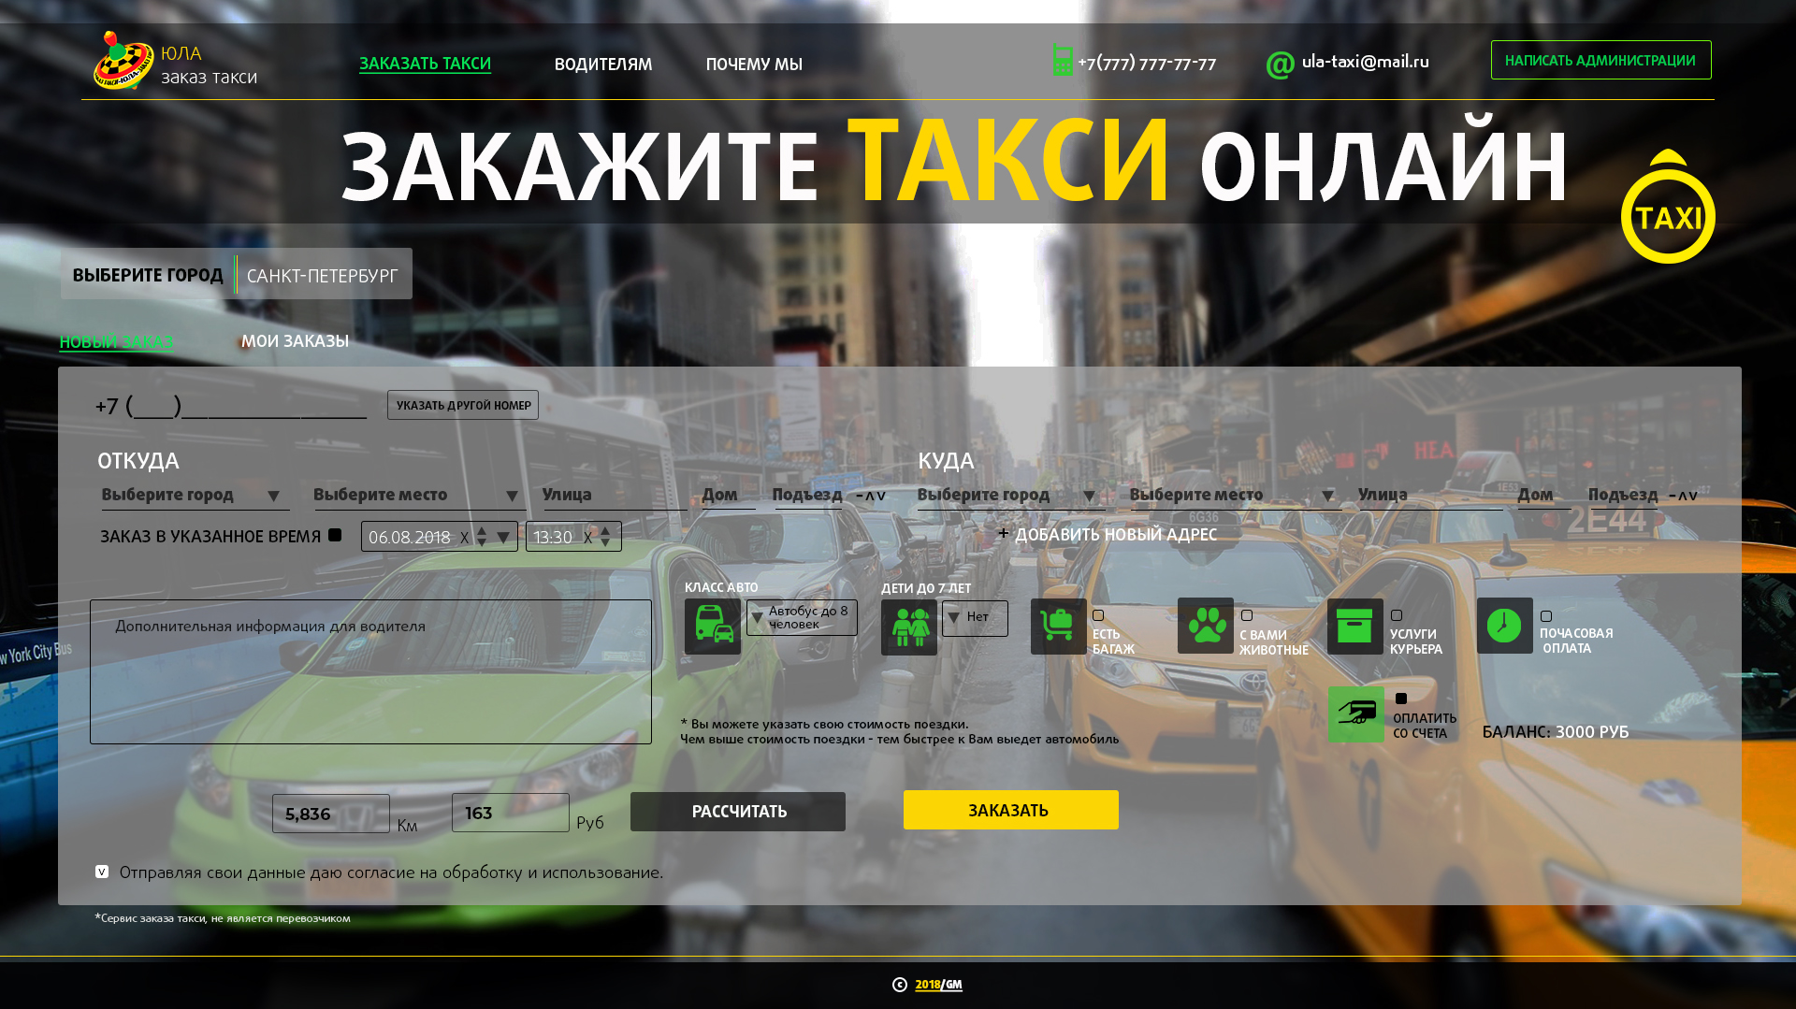This screenshot has height=1009, width=1796.
Task: Clear the date 06.08.2018 with X
Action: coord(464,538)
